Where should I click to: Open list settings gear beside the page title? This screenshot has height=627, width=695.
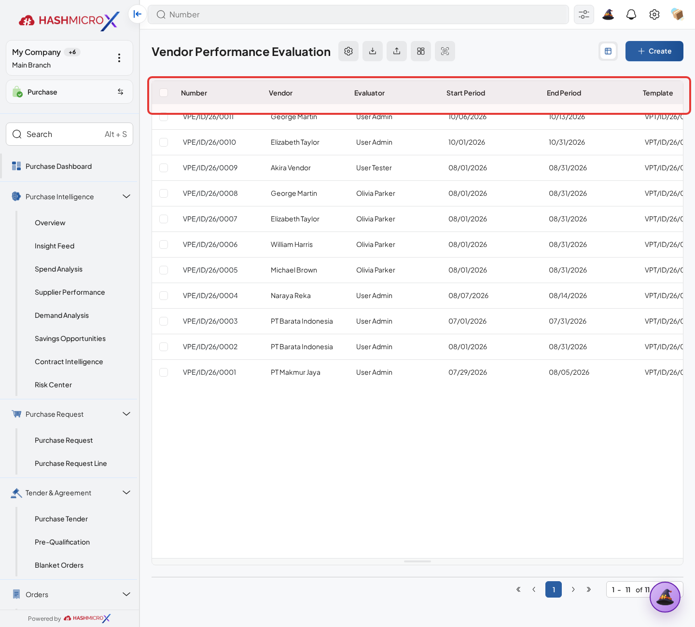pos(348,51)
